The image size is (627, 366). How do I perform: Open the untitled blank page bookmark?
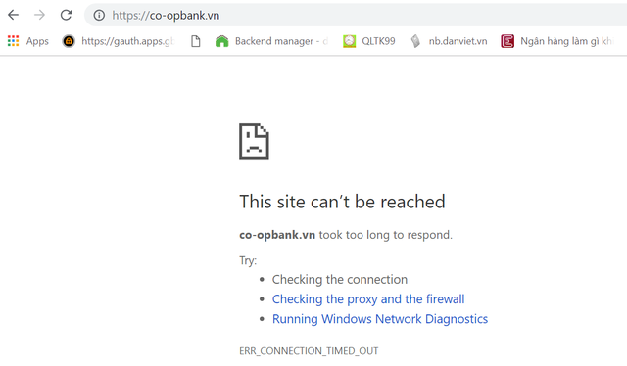point(196,41)
